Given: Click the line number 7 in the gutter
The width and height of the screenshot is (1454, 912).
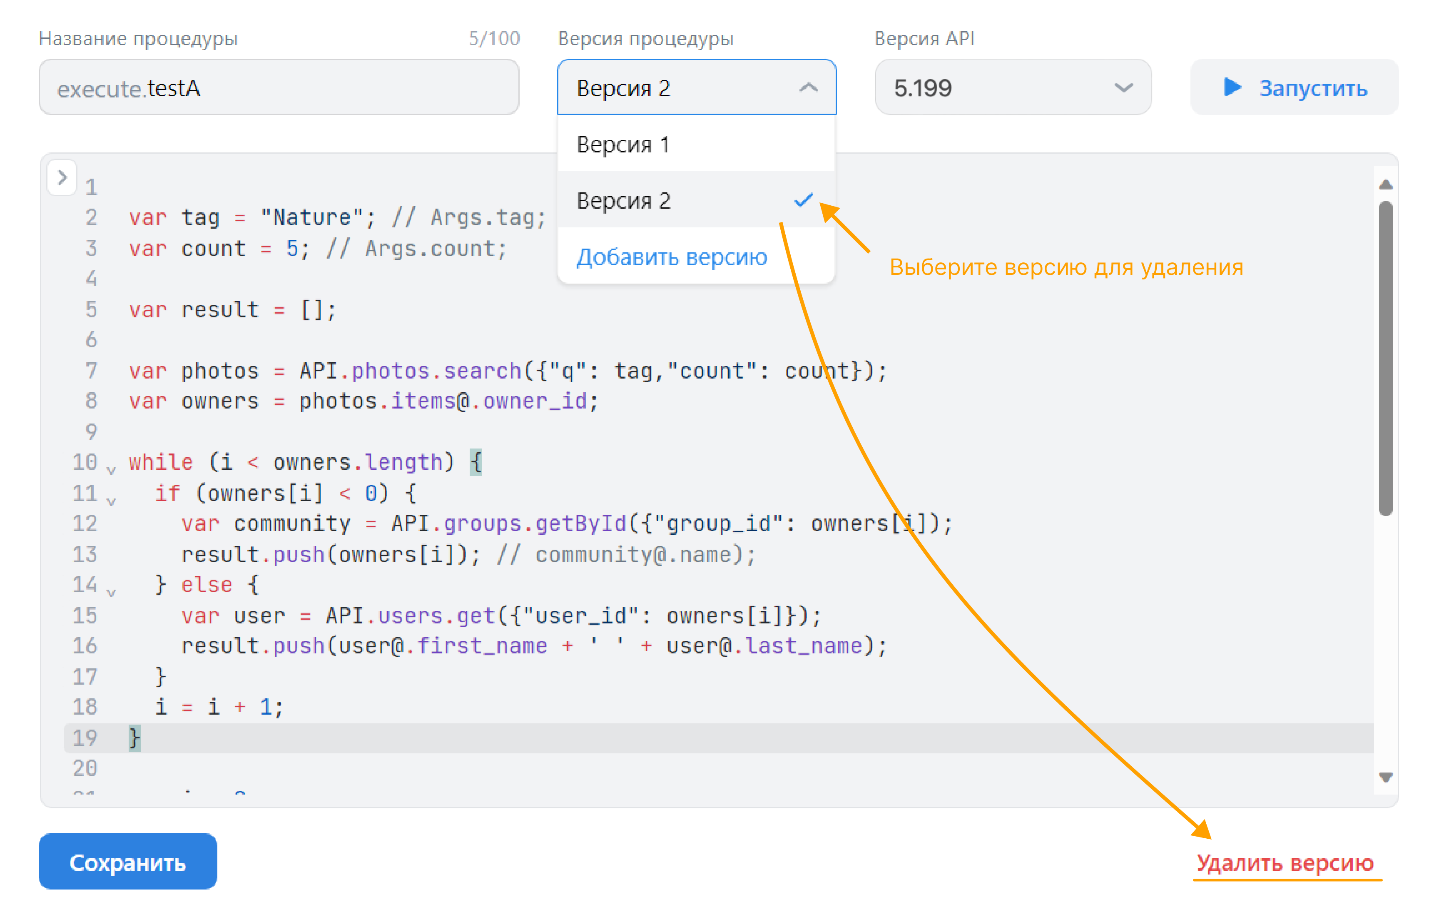Looking at the screenshot, I should coord(91,370).
